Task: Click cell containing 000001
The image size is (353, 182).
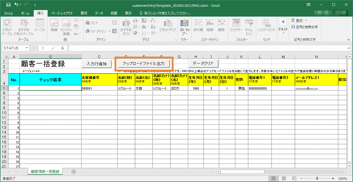Action: click(99, 89)
